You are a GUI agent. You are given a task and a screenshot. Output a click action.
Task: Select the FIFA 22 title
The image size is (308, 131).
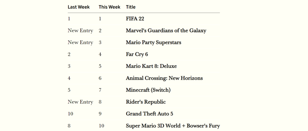click(135, 19)
